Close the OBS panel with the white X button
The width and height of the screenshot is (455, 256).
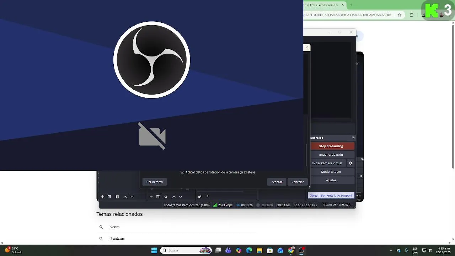pos(307,47)
